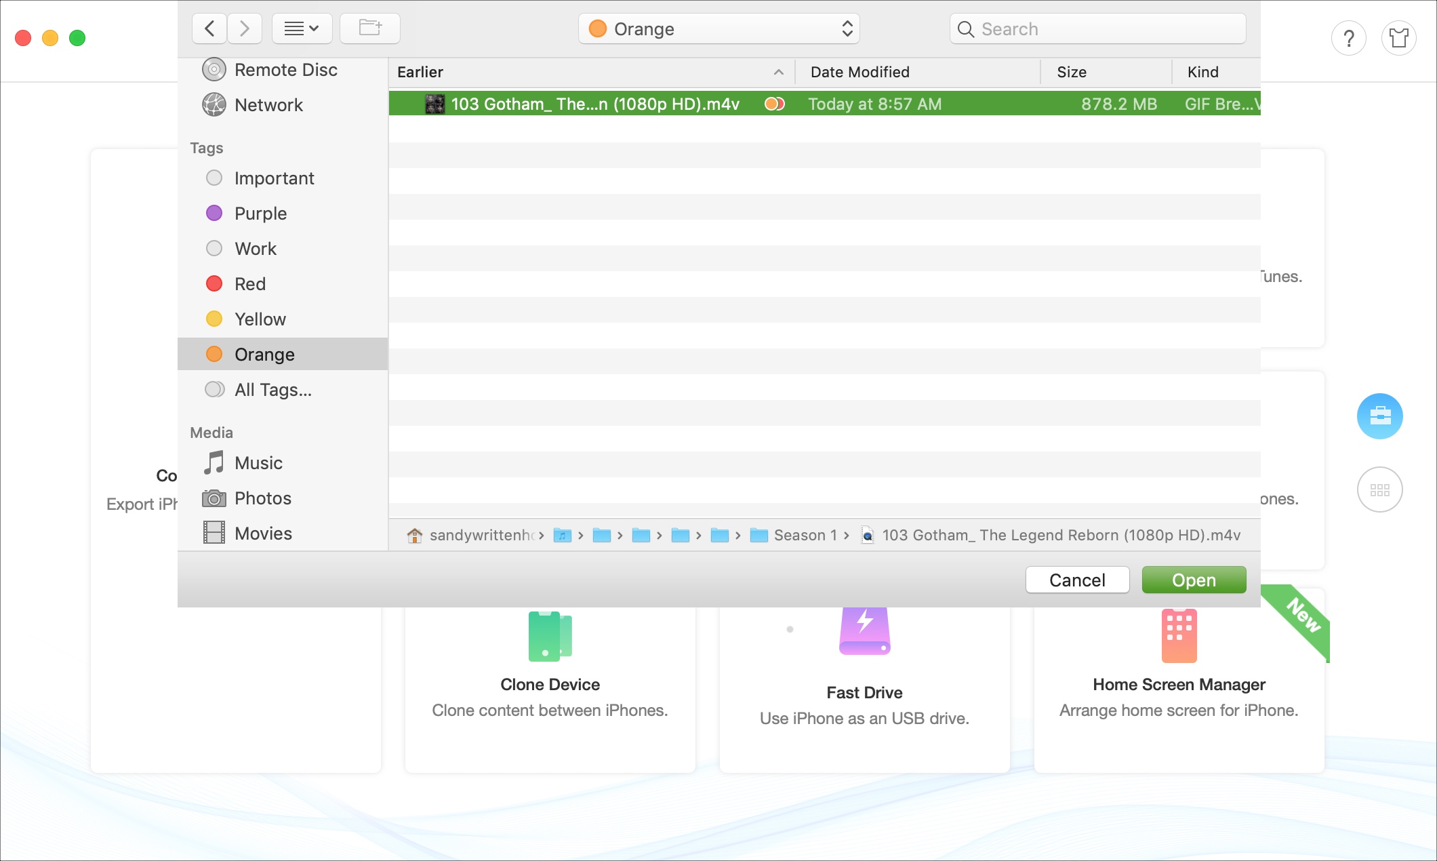This screenshot has width=1437, height=861.
Task: Open the Home Screen Manager tool
Action: point(1178,683)
